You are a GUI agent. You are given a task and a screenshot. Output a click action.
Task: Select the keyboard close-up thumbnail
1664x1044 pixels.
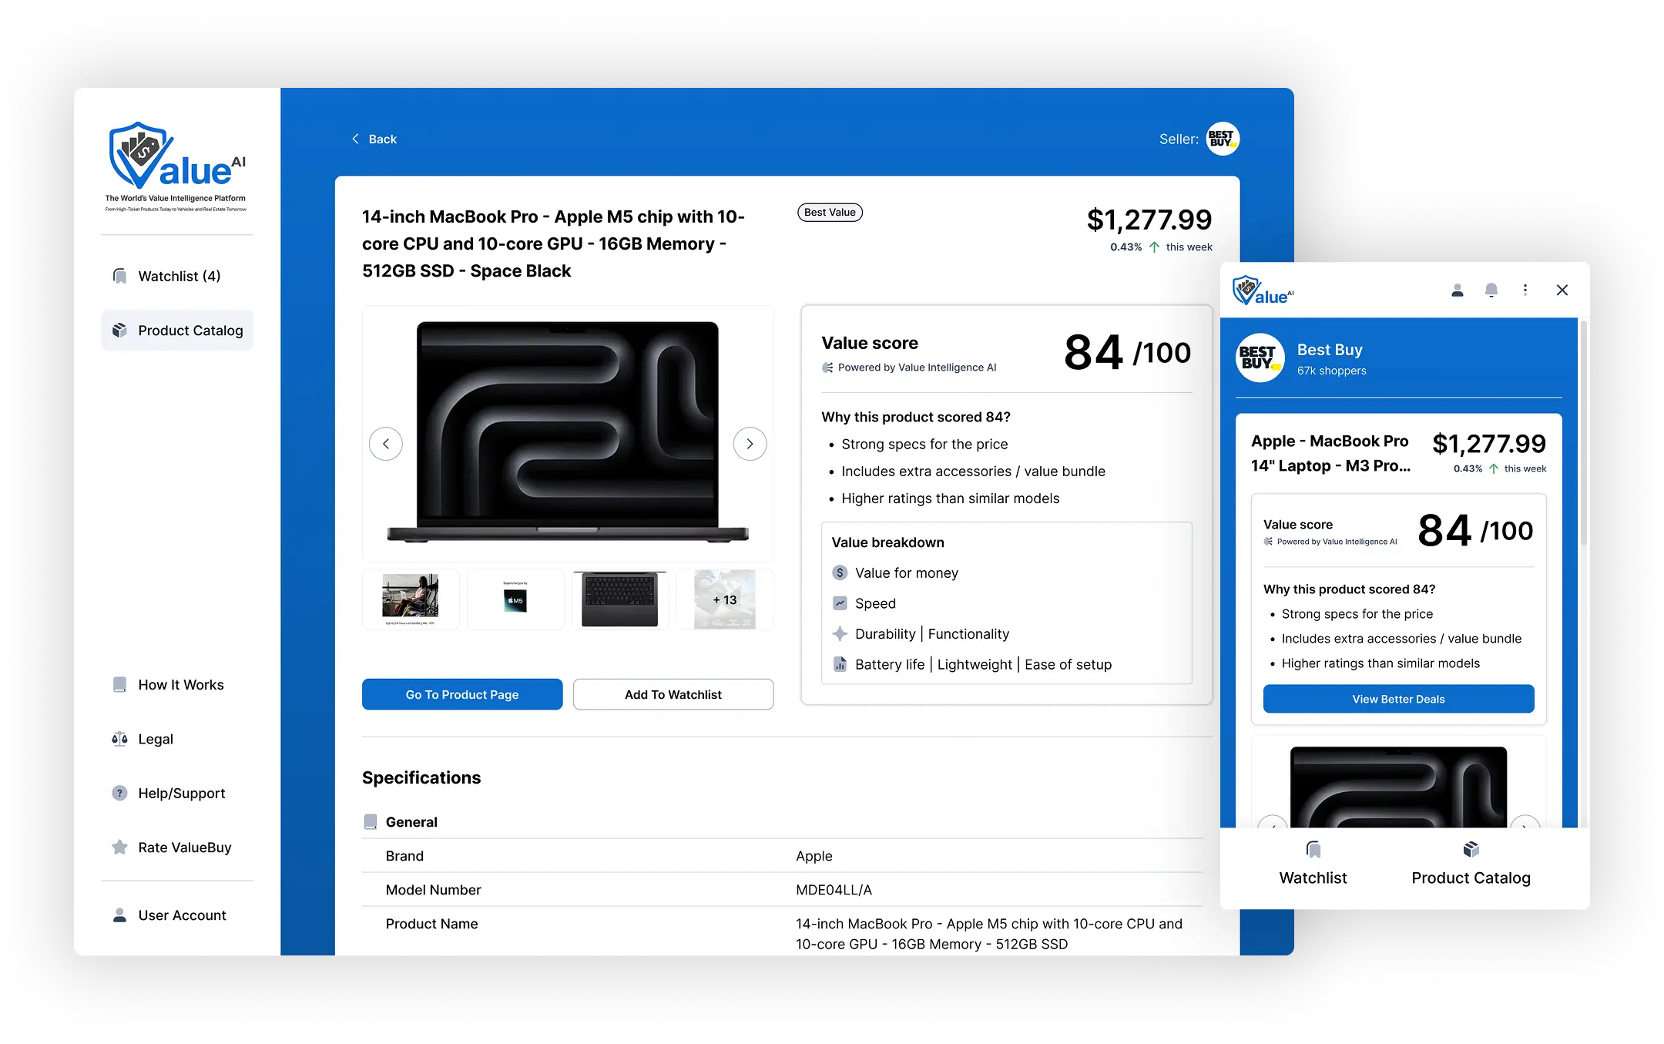click(620, 600)
